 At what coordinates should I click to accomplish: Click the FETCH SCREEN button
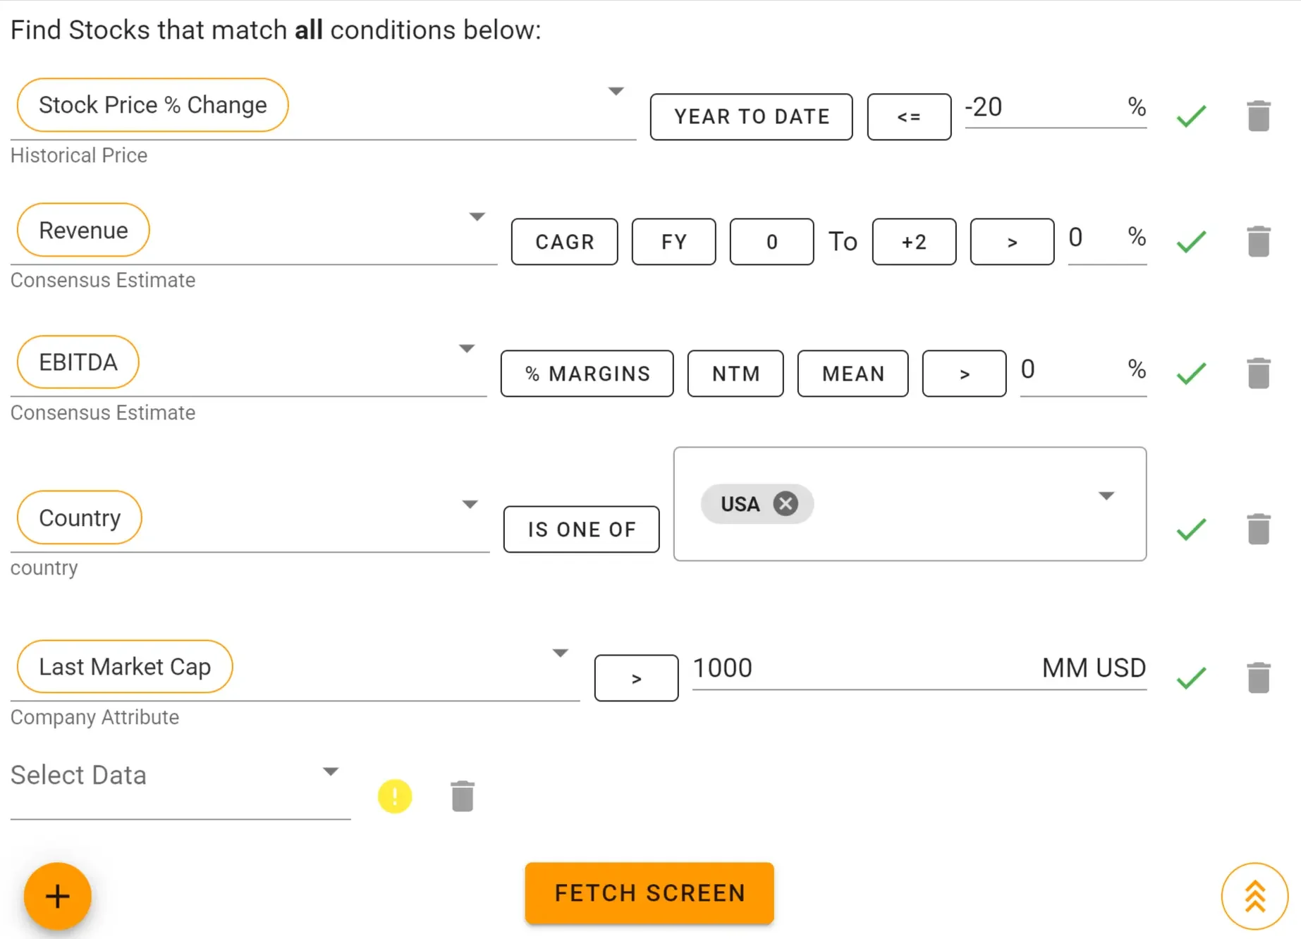point(649,892)
